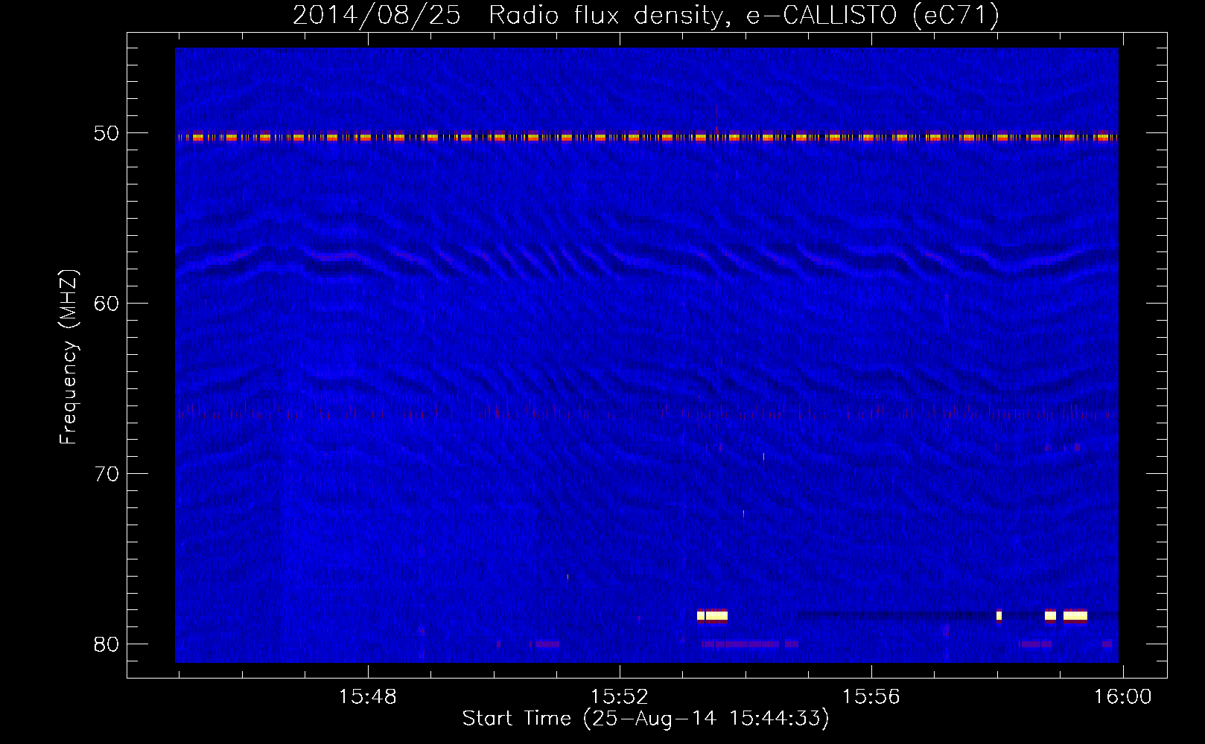Click the '15:52' time tick label

(x=619, y=697)
